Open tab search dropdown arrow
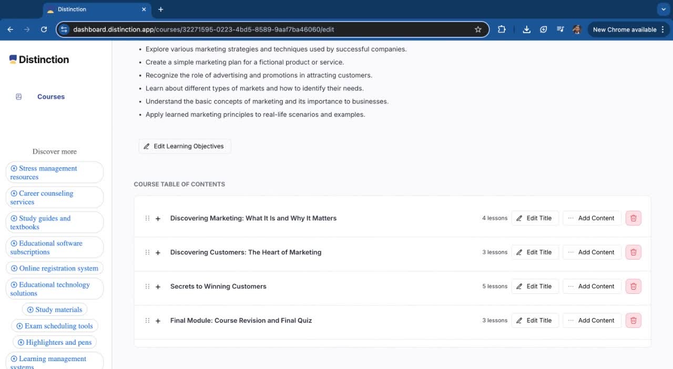The image size is (673, 369). click(x=662, y=9)
